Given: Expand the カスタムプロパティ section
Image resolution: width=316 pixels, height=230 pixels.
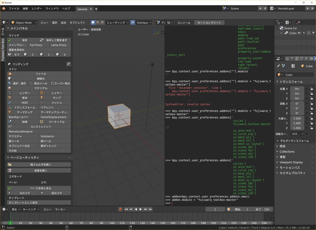Looking at the screenshot, I should [292, 173].
